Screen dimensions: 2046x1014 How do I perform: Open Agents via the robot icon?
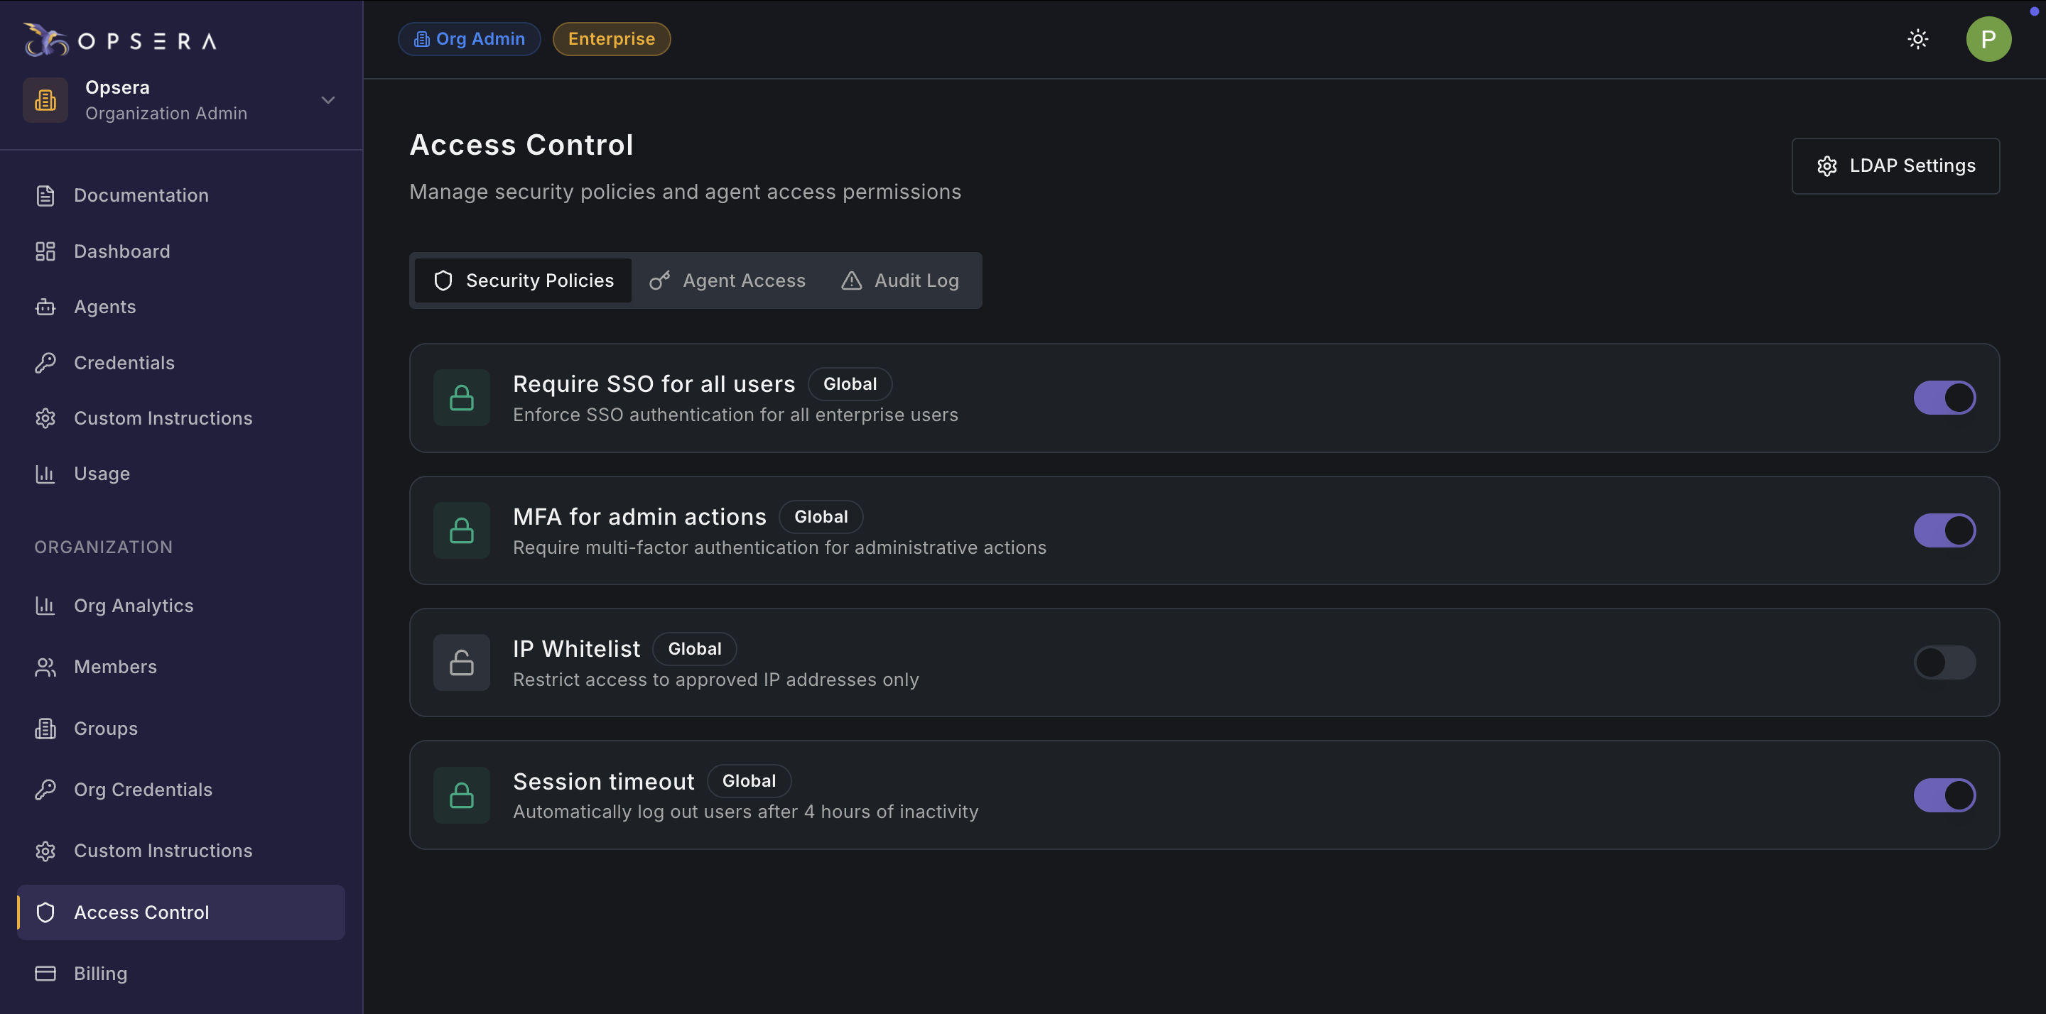click(45, 307)
